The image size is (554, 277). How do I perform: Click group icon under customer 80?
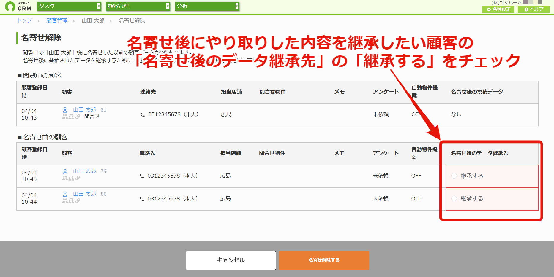(x=65, y=201)
